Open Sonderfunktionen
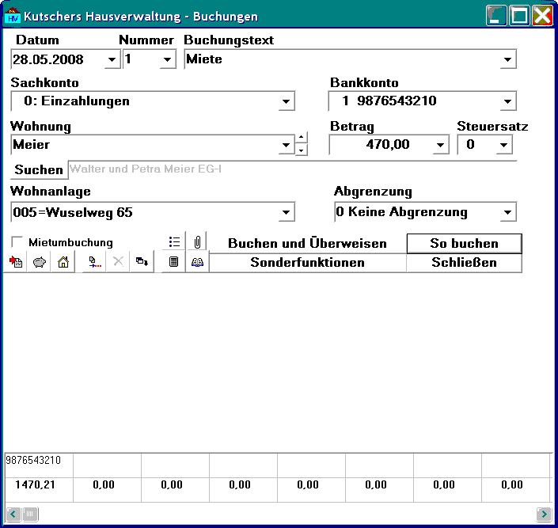Viewport: 558px width, 528px height. 307,263
